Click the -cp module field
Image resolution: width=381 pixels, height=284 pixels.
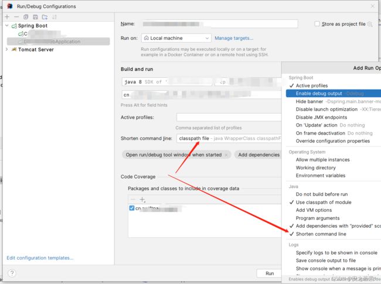248,82
